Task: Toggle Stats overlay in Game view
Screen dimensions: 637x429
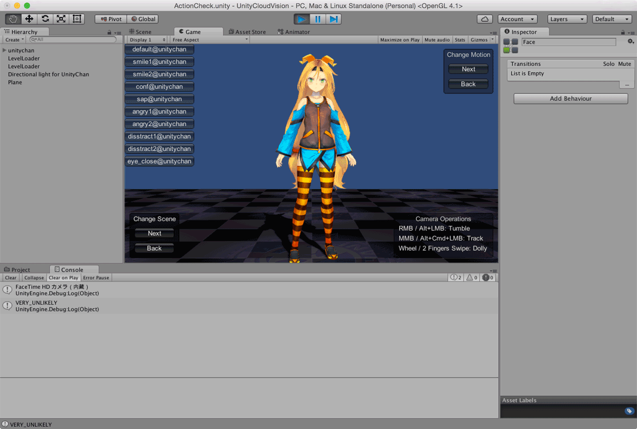Action: coord(460,40)
